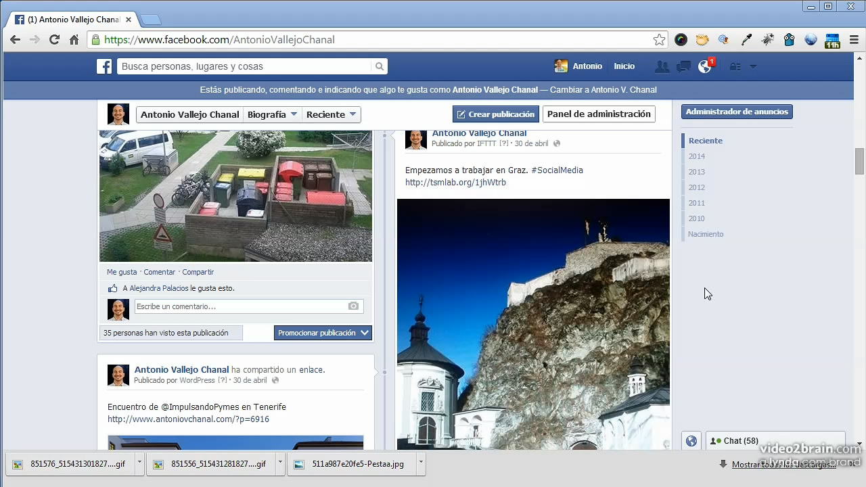Click the Facebook search input field
866x487 pixels.
point(244,66)
